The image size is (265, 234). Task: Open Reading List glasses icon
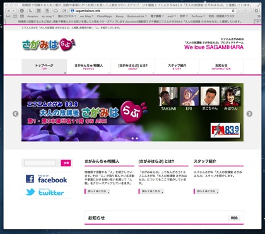click(8, 16)
